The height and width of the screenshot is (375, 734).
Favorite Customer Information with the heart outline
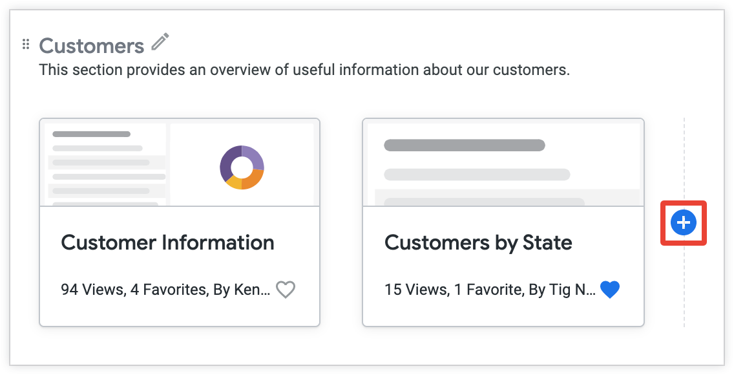click(285, 290)
